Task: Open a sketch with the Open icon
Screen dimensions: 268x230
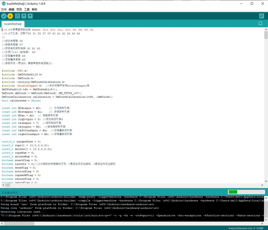Action: 24,16
